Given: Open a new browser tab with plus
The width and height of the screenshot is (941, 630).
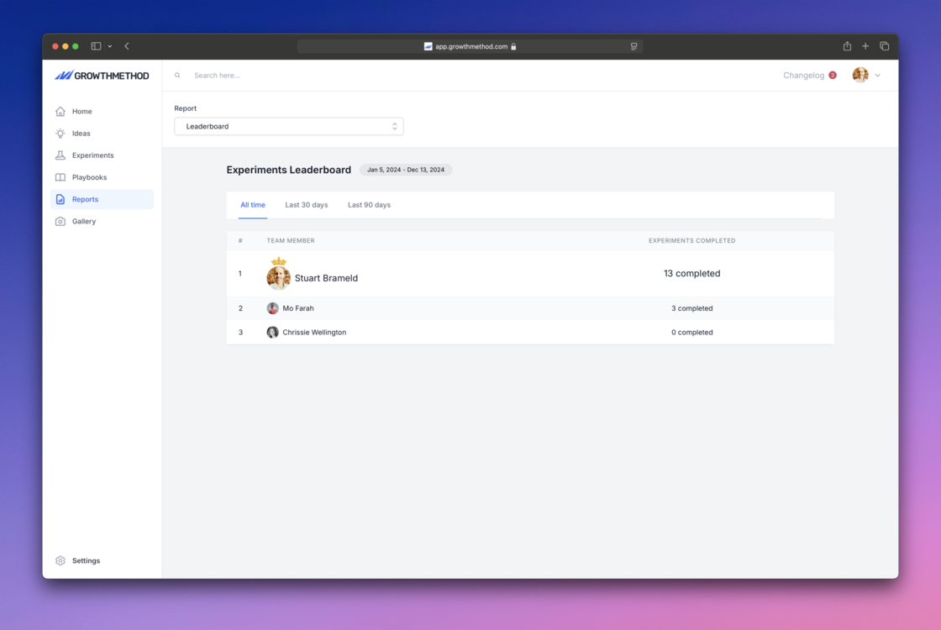Looking at the screenshot, I should [x=865, y=46].
